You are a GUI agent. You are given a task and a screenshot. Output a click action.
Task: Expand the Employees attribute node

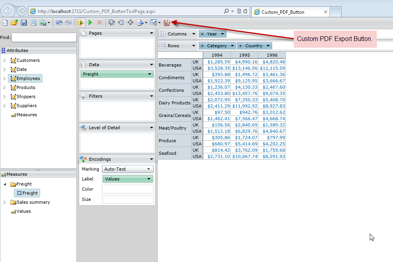pyautogui.click(x=4, y=78)
